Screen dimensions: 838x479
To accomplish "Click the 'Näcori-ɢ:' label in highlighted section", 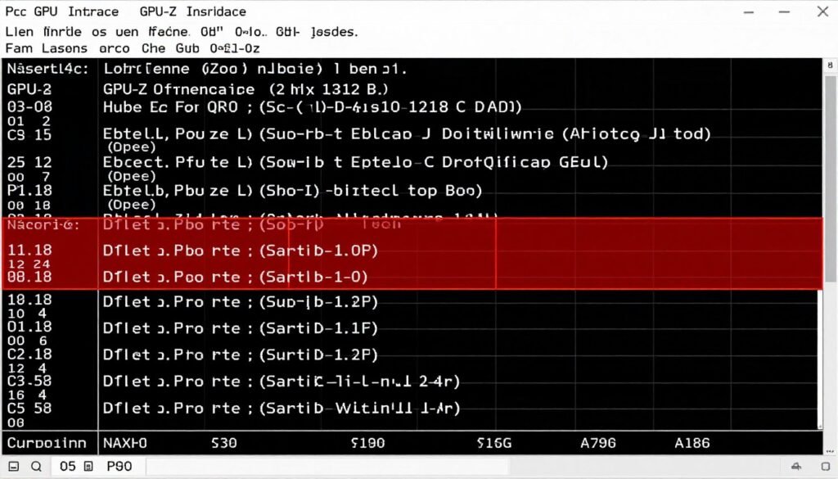I will point(43,225).
